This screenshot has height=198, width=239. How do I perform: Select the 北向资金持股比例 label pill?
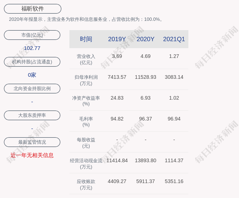coord(32,89)
